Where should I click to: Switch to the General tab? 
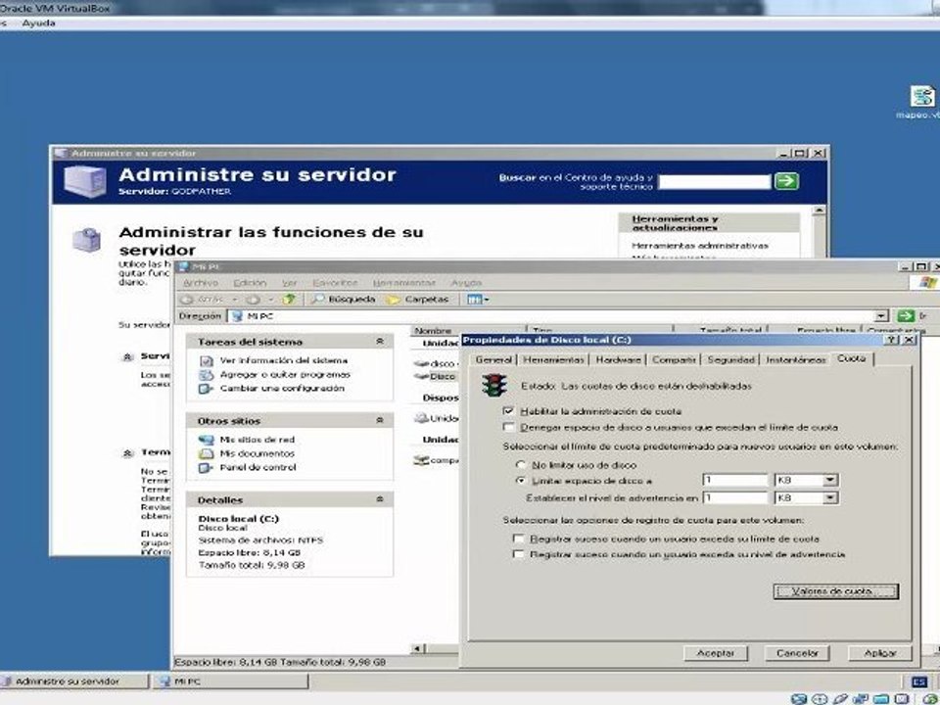click(493, 359)
